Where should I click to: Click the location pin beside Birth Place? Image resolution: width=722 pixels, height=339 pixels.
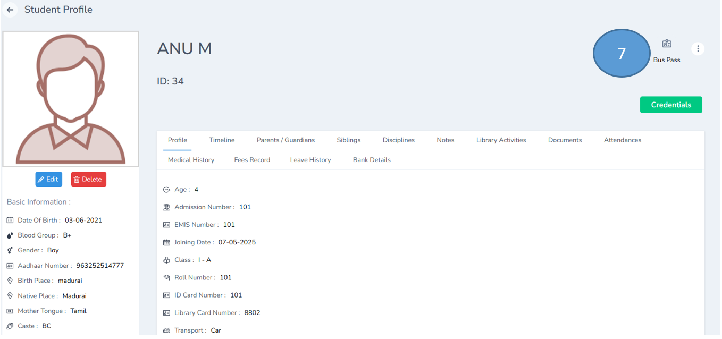point(9,281)
